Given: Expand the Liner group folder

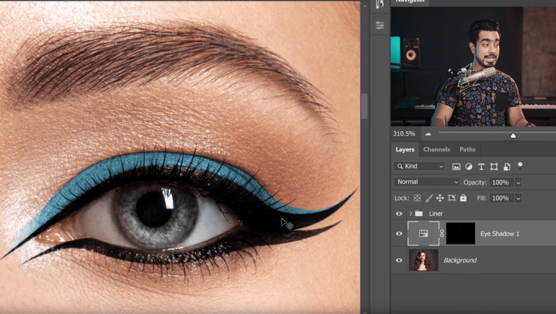Looking at the screenshot, I should [411, 214].
